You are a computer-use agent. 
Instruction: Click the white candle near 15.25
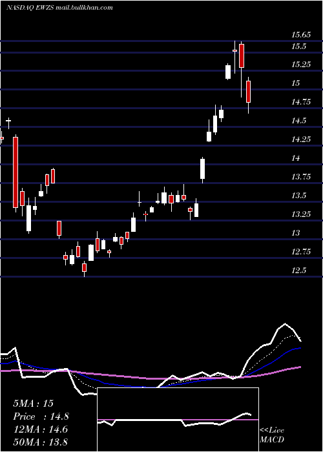pyautogui.click(x=228, y=72)
